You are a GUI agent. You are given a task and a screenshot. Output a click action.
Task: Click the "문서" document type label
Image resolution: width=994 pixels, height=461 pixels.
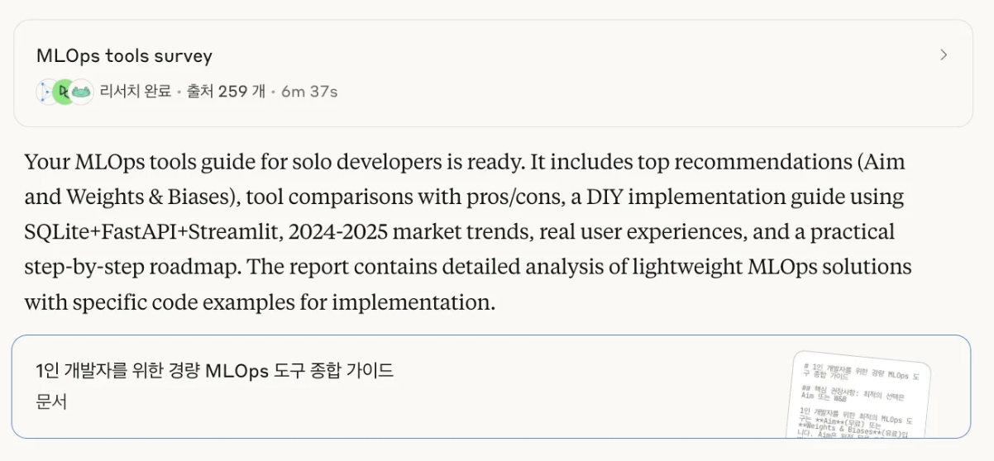[x=51, y=402]
